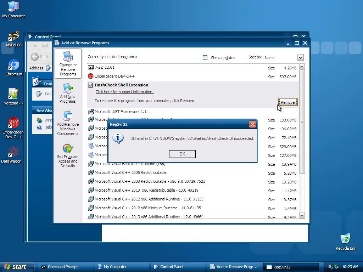Click OK in the RegSvr32 dialog
Screen dimensions: 363x272
182,154
